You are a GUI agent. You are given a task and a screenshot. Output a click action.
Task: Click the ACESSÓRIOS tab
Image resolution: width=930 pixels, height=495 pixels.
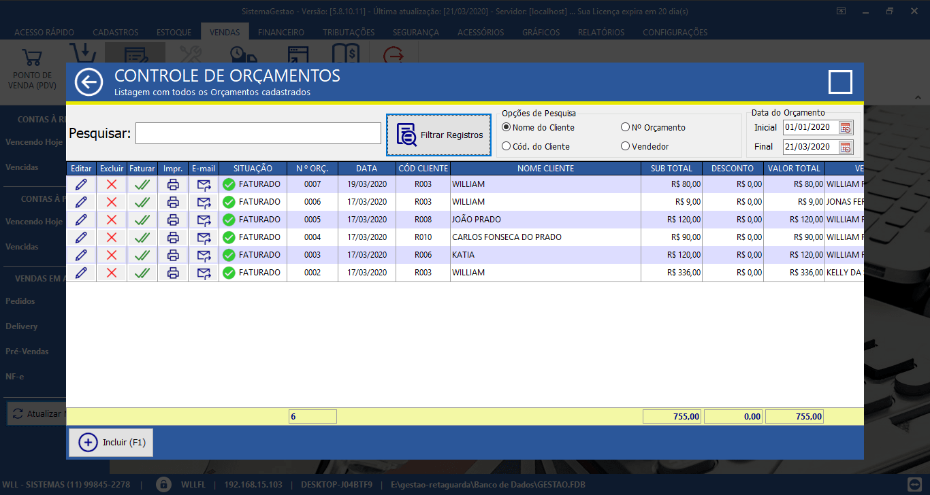(481, 32)
